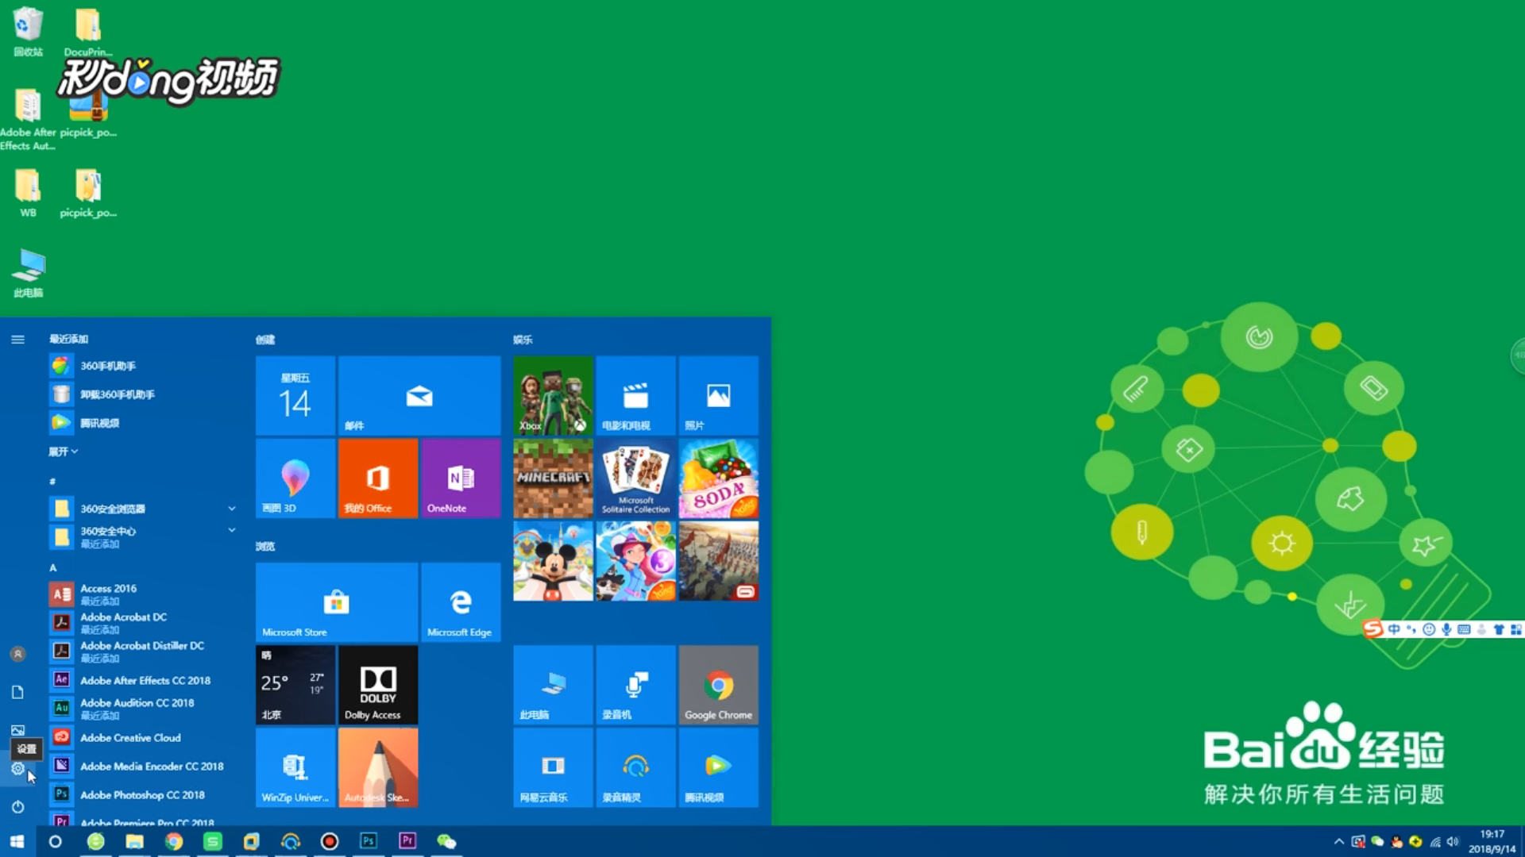
Task: Click the letter A group header
Action: click(x=53, y=567)
